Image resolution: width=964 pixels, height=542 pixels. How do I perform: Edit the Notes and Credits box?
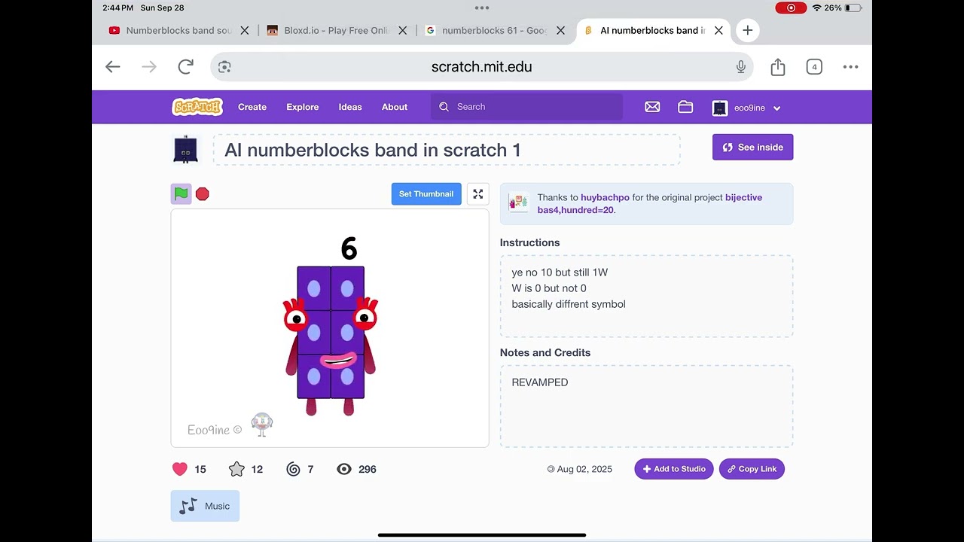tap(646, 406)
